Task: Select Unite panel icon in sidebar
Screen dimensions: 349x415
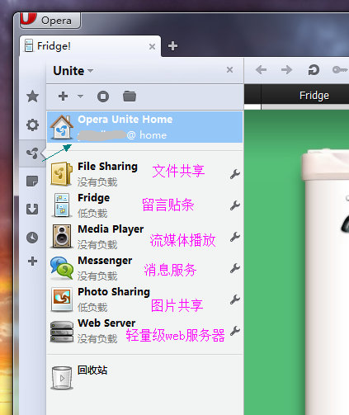Action: [32, 153]
